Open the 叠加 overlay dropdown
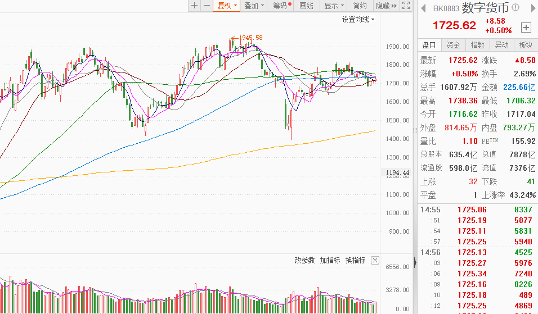 [254, 6]
